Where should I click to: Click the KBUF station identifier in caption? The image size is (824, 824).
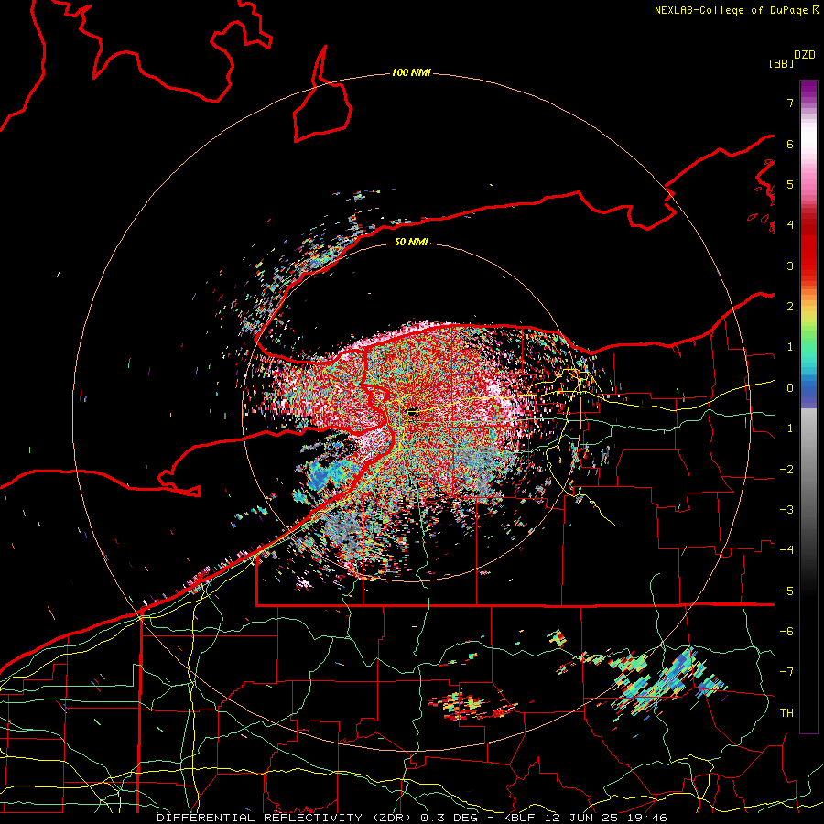(521, 818)
